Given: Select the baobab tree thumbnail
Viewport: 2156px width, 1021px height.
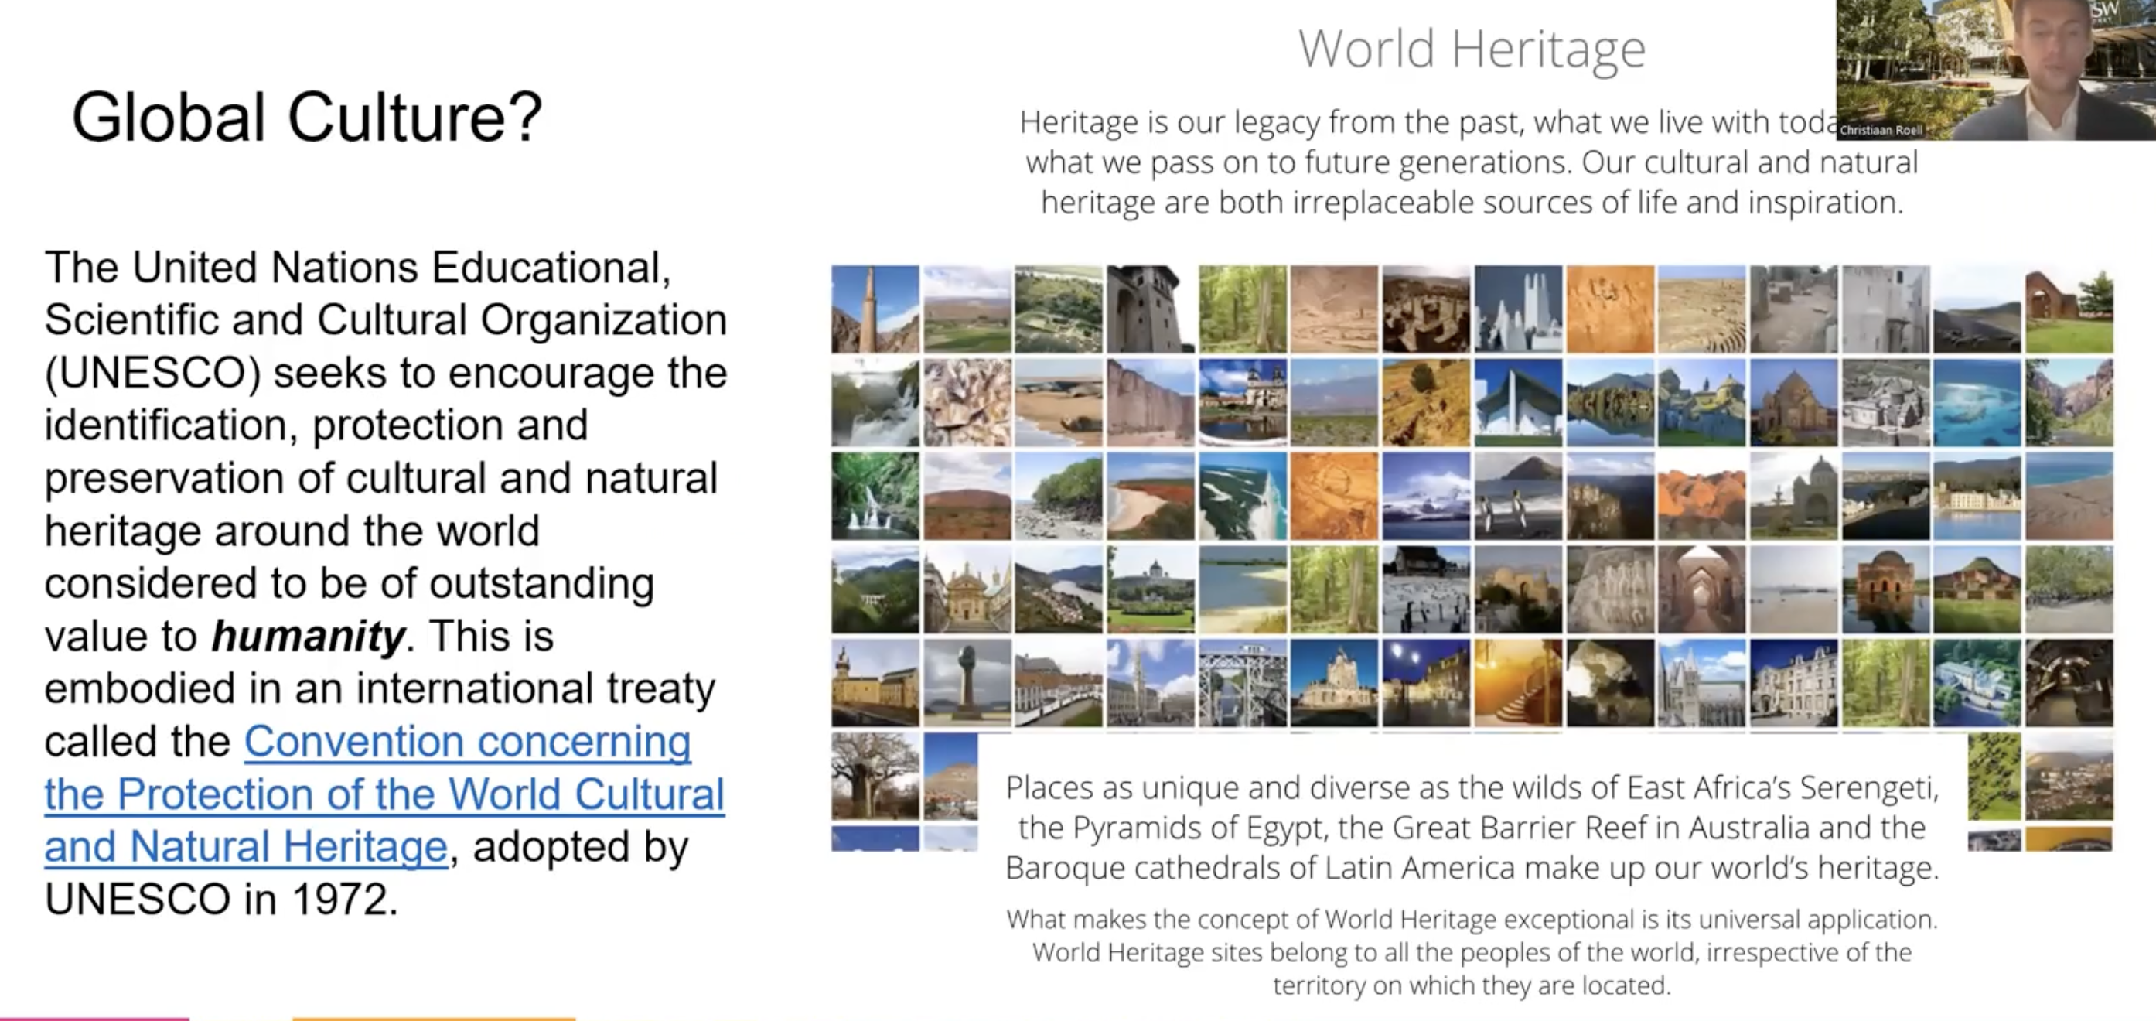Looking at the screenshot, I should pos(875,776).
